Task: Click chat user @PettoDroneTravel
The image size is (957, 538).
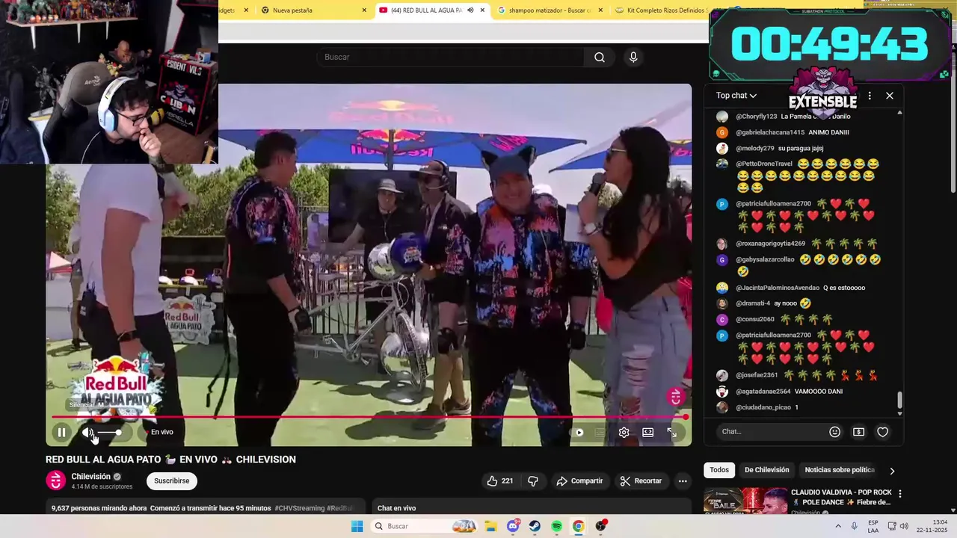Action: pyautogui.click(x=763, y=164)
